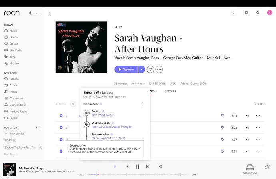
Task: Open 50 Soul Tracks to Test playlist
Action: pyautogui.click(x=20, y=147)
